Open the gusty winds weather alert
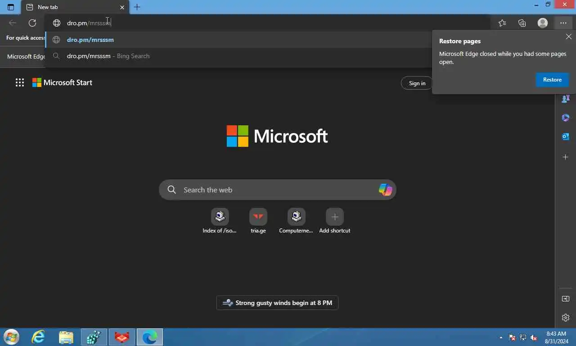Screen dimensions: 576x346 click(277, 303)
